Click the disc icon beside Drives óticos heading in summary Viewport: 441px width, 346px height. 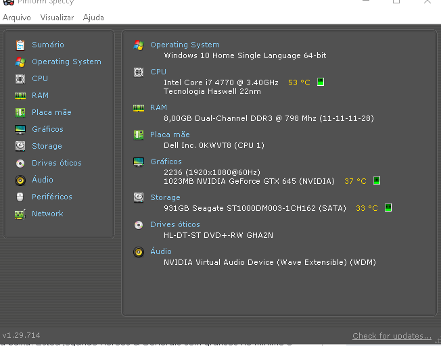139,225
